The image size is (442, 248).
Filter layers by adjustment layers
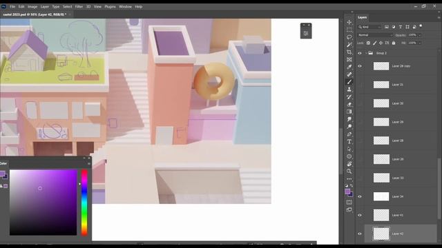(x=393, y=27)
